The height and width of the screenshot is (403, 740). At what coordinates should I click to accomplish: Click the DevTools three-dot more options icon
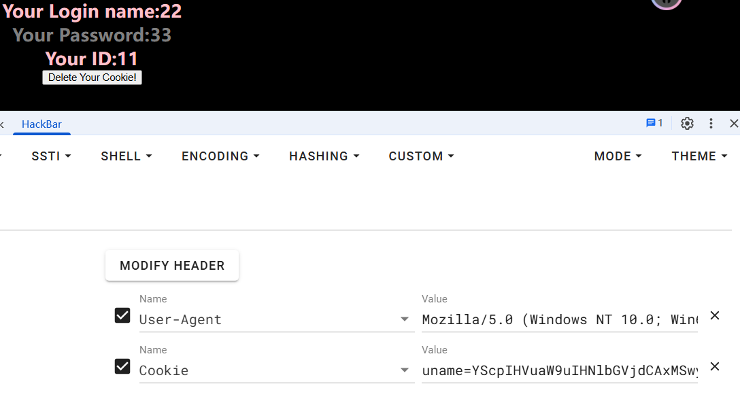click(x=711, y=123)
